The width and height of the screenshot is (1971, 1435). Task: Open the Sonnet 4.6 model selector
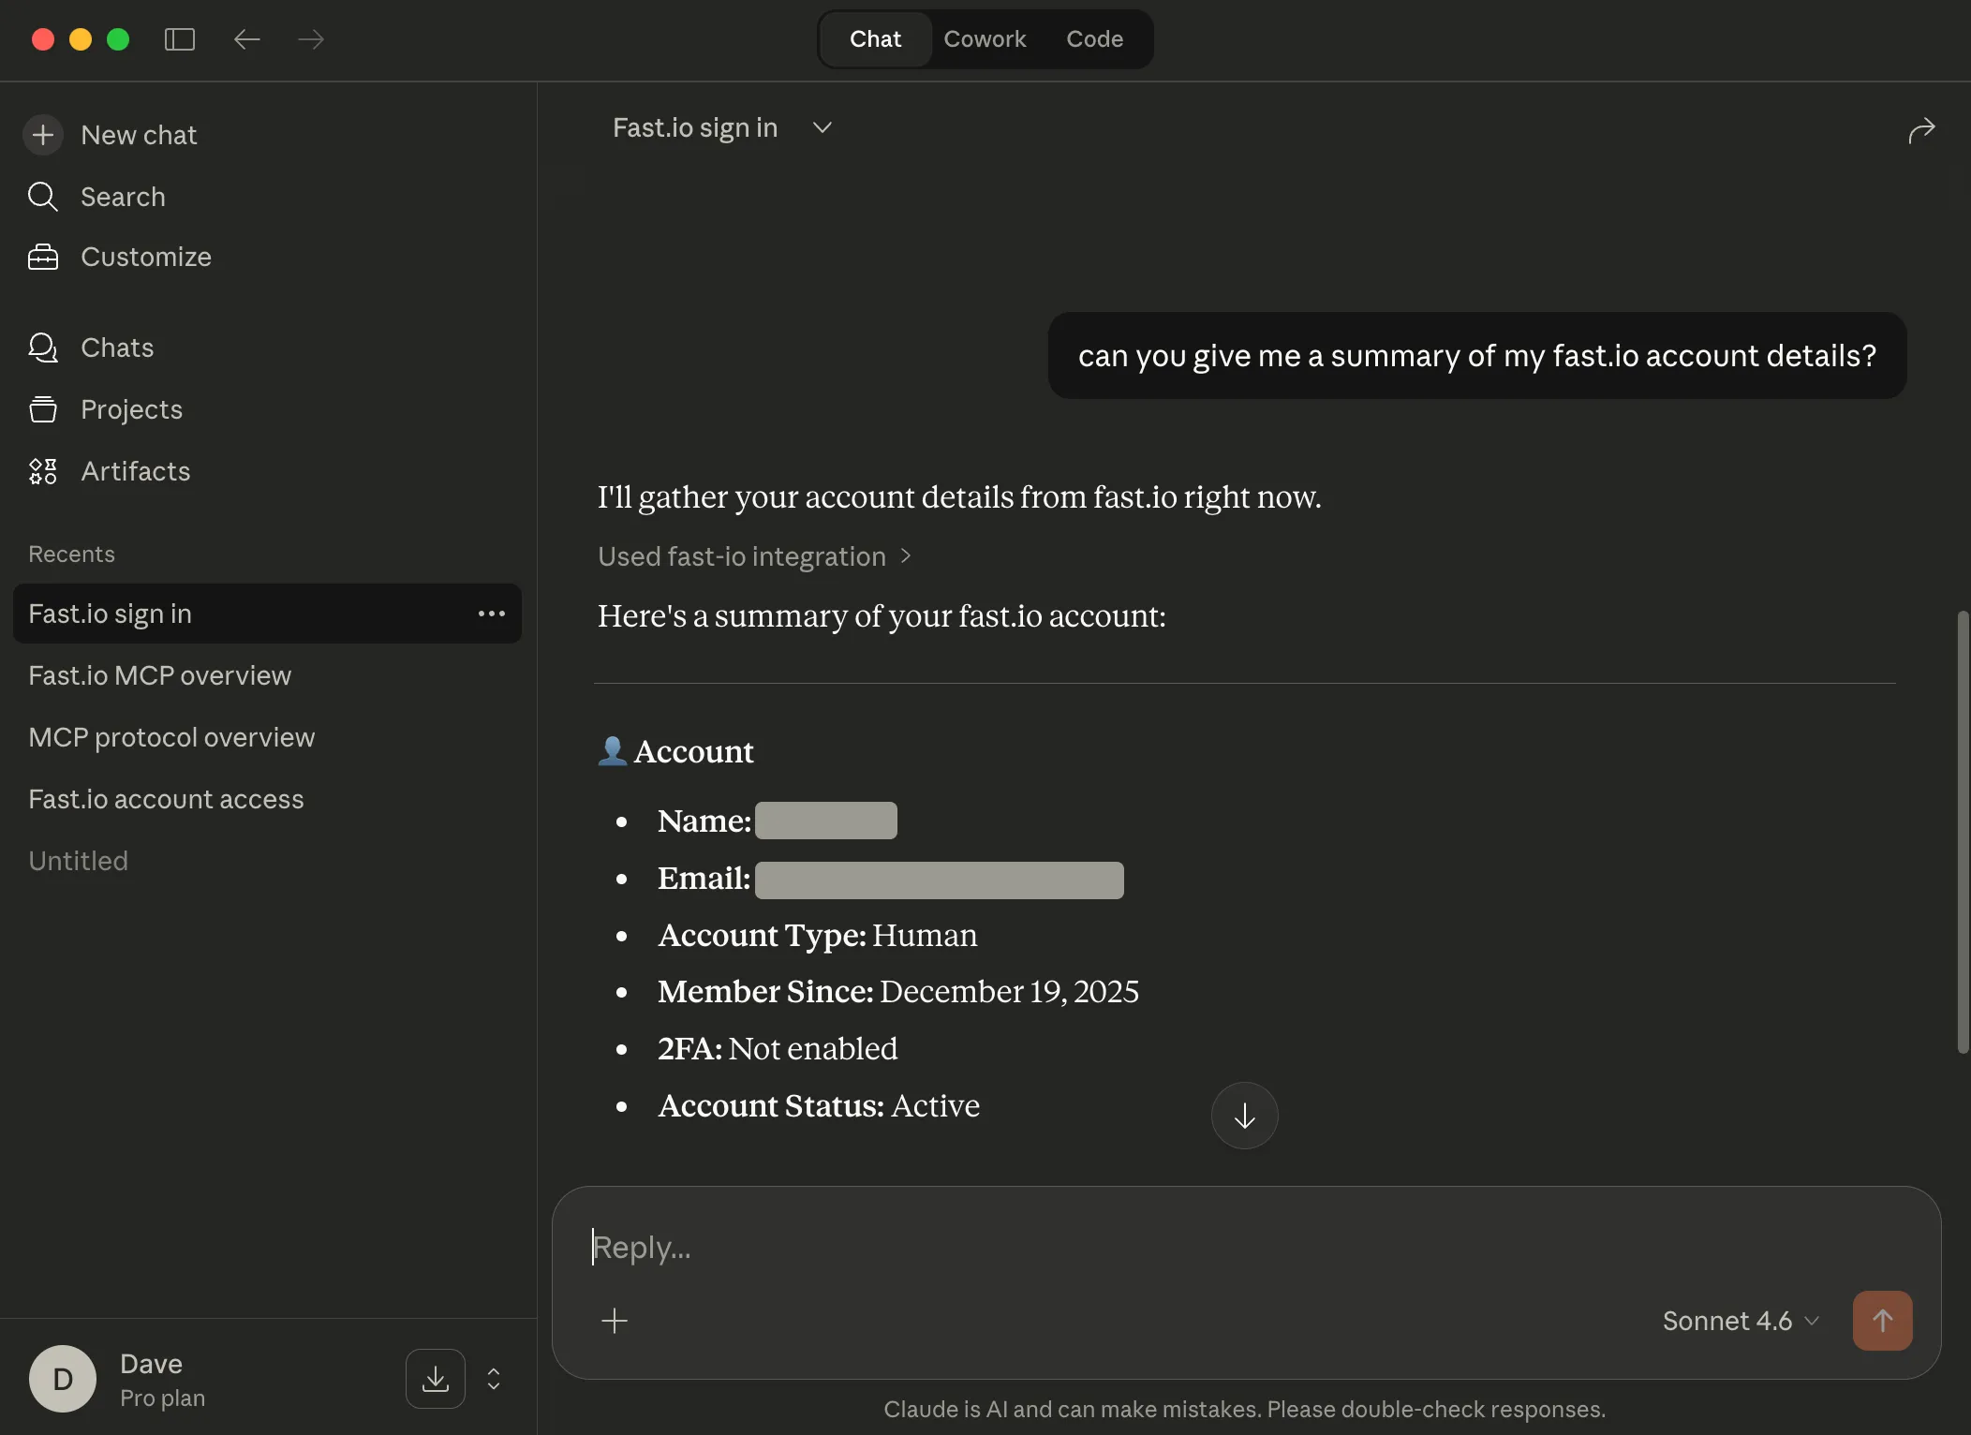[x=1738, y=1321]
